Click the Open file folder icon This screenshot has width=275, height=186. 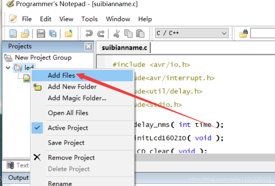[x=69, y=34]
